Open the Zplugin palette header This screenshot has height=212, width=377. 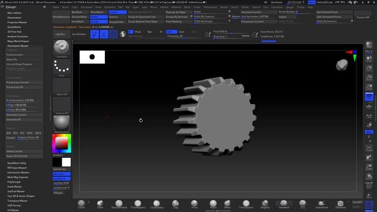[x=11, y=7]
